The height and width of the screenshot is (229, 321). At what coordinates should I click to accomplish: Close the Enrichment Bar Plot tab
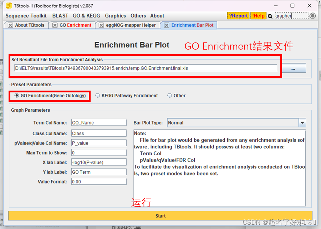click(167, 25)
